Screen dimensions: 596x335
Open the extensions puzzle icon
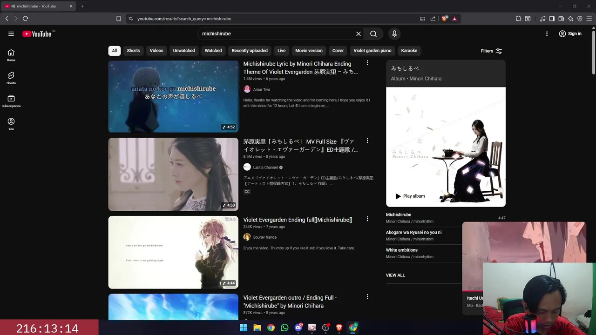[518, 19]
